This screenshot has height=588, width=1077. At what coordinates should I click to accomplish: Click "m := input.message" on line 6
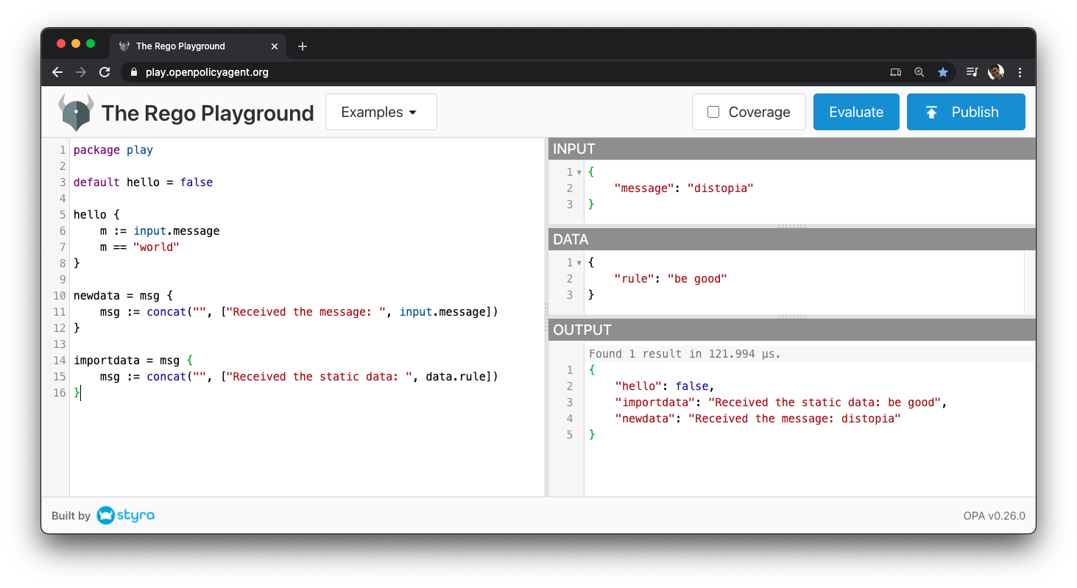tap(160, 231)
